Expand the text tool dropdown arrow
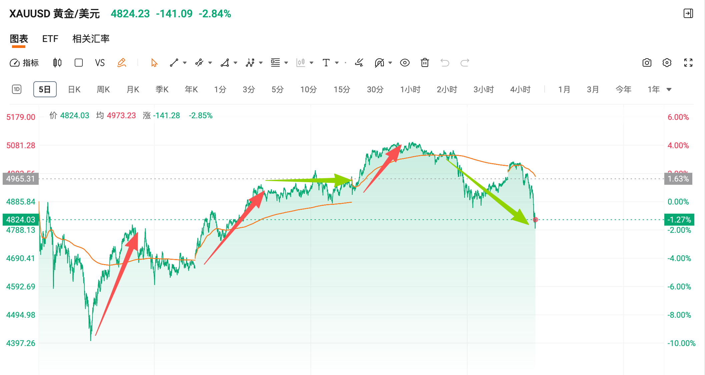The width and height of the screenshot is (705, 375). coord(337,63)
